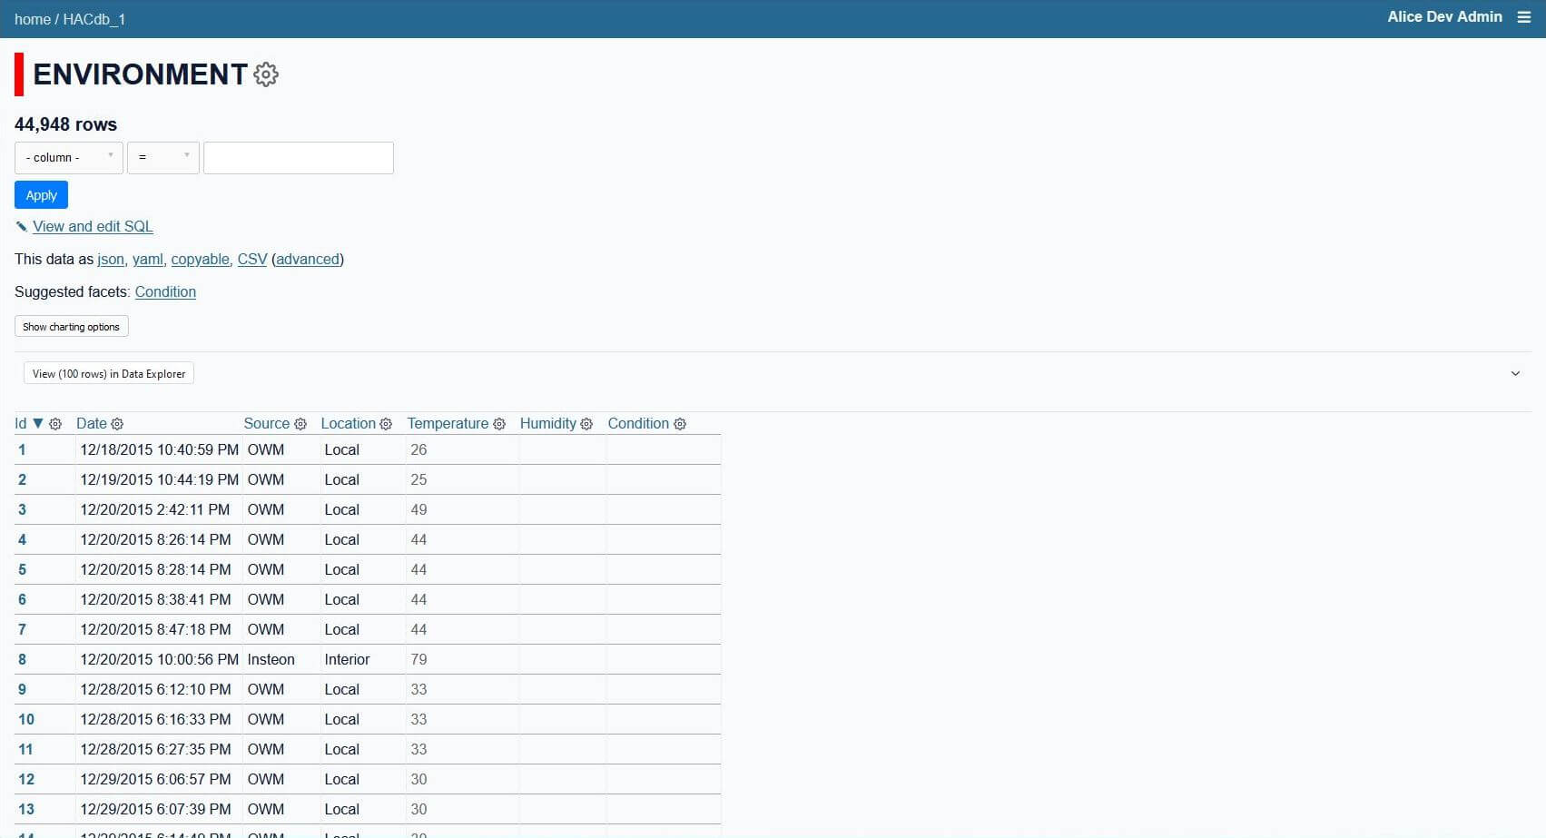View 100 rows in Data Explorer
Viewport: 1546px width, 838px height.
(109, 374)
